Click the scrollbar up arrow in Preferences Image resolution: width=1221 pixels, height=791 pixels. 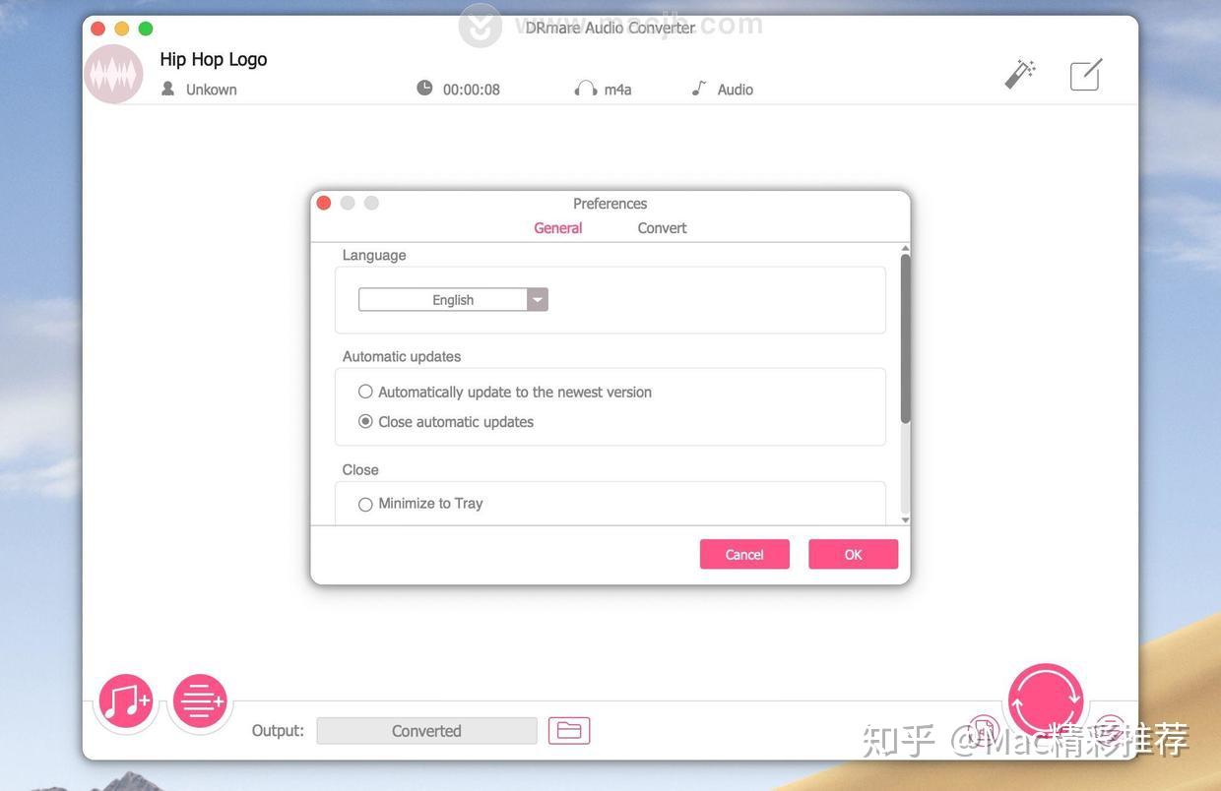pos(905,249)
